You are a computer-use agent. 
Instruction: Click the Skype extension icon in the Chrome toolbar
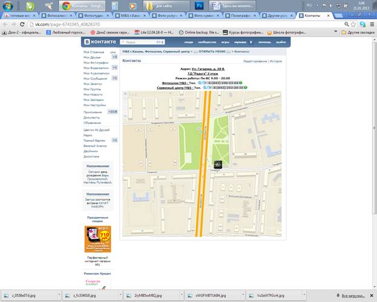362,24
